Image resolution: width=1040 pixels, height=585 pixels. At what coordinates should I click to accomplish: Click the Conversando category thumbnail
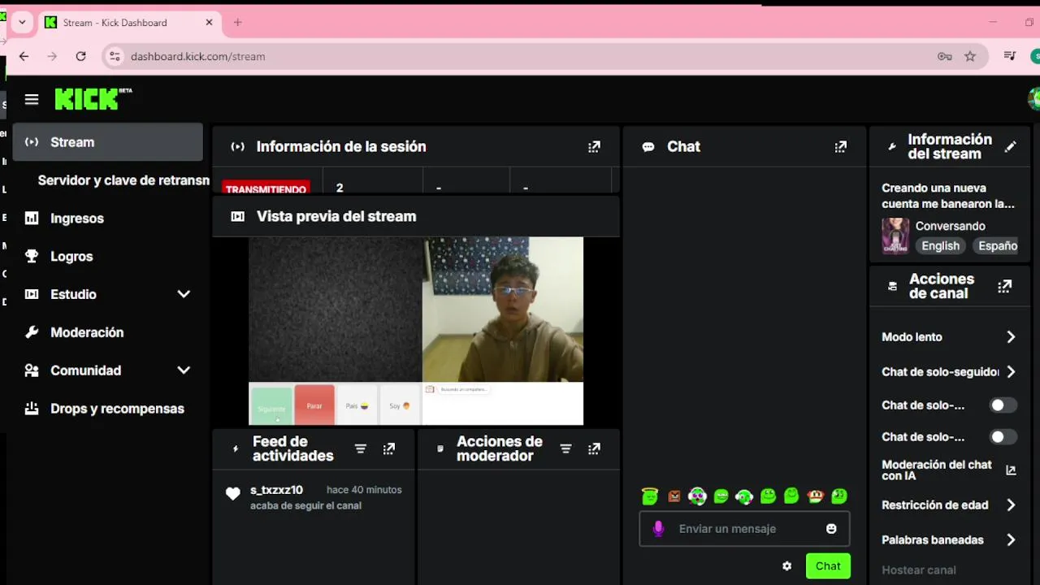coord(895,236)
